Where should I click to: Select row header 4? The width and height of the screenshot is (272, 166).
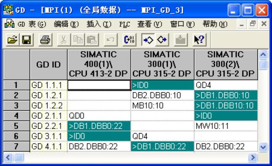[16, 116]
